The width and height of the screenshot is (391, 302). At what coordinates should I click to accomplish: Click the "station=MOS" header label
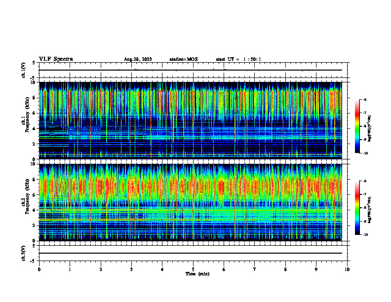click(184, 59)
